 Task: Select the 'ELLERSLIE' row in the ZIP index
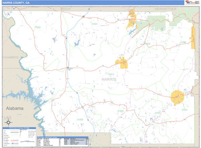(50, 141)
